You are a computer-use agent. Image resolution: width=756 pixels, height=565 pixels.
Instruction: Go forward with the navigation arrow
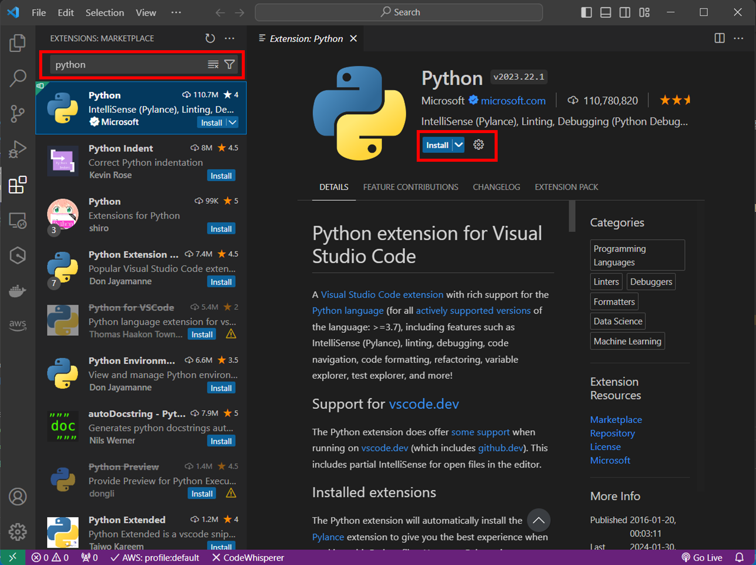pyautogui.click(x=240, y=13)
